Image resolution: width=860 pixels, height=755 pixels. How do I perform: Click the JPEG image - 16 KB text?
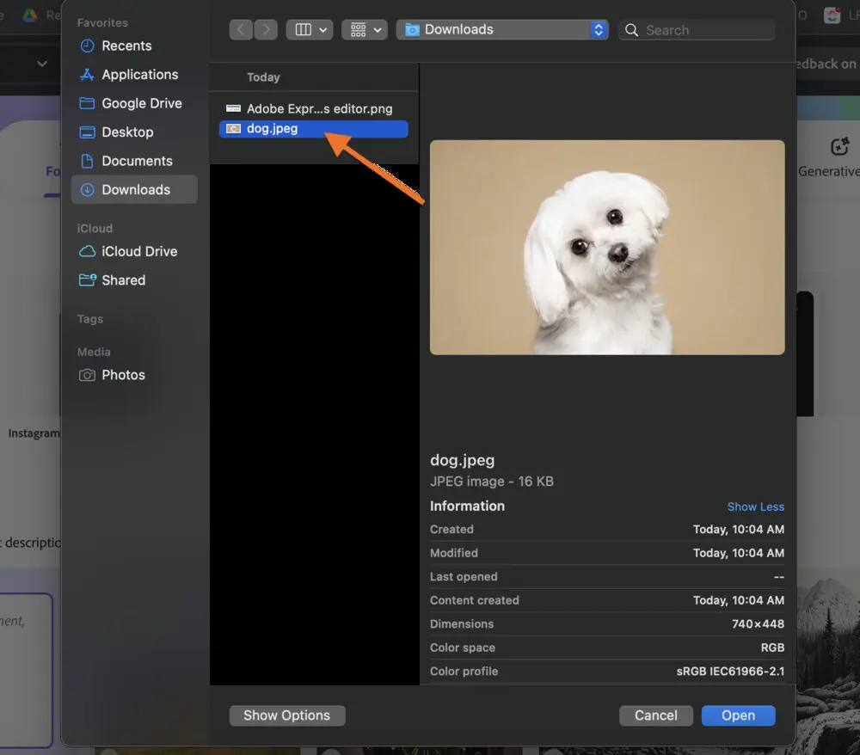pyautogui.click(x=491, y=482)
